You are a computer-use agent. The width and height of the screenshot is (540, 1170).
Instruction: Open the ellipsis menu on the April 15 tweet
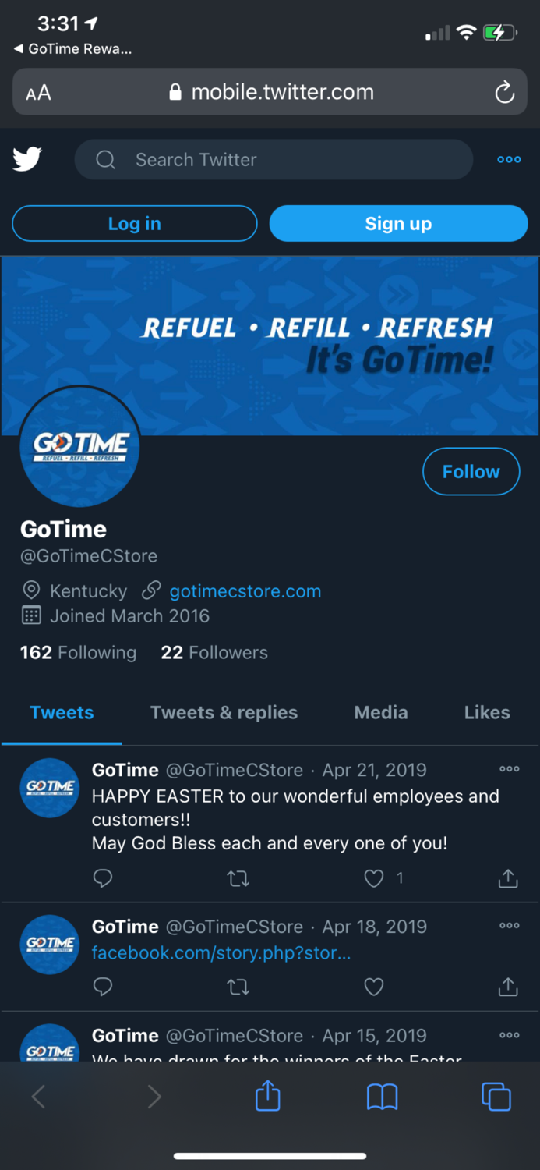coord(509,1035)
